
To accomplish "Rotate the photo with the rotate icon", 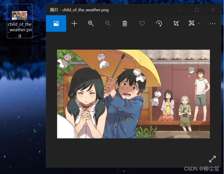I will [x=159, y=23].
